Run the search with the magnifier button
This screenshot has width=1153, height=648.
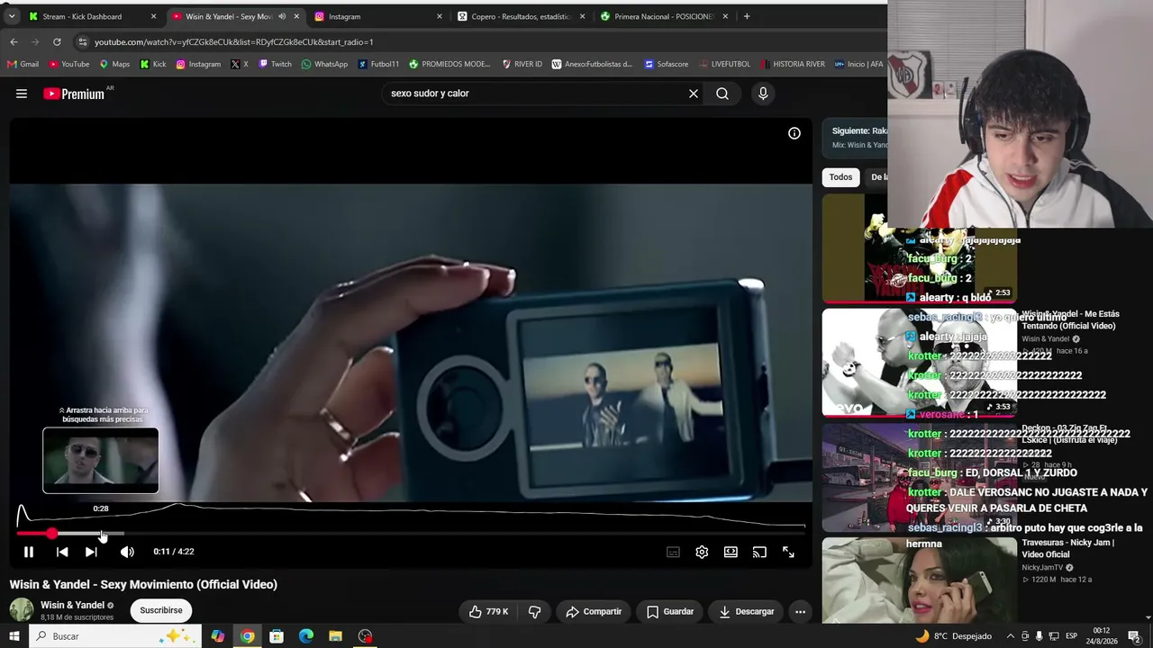pyautogui.click(x=722, y=94)
